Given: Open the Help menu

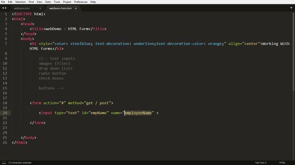Looking at the screenshot, I should click(x=93, y=2).
